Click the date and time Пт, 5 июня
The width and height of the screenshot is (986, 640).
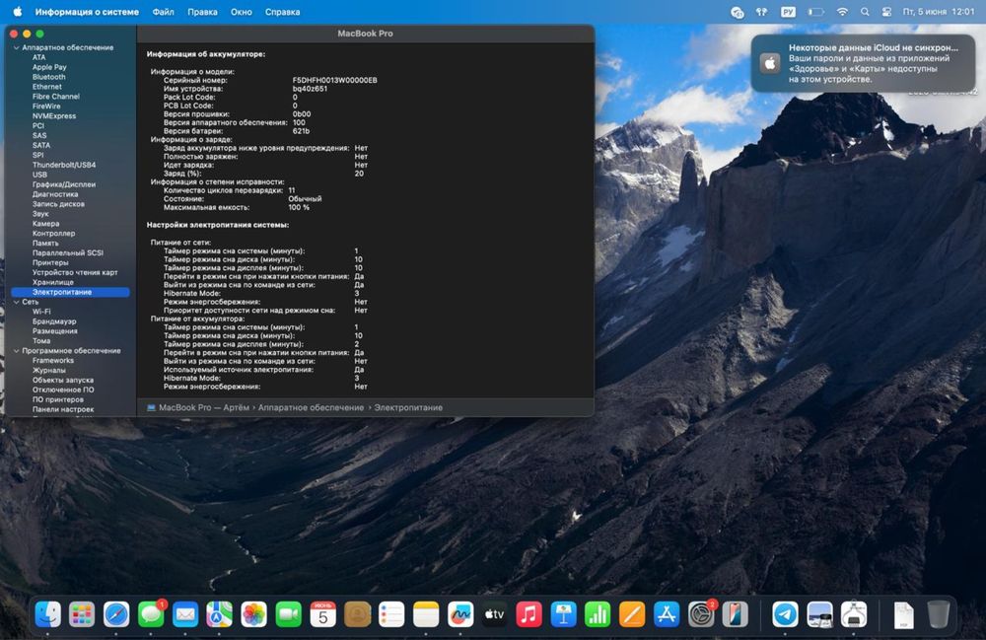(x=939, y=11)
